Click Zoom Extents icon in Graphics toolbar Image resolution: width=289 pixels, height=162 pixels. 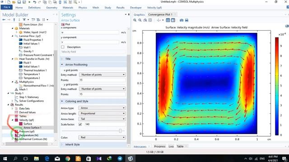coord(150,20)
